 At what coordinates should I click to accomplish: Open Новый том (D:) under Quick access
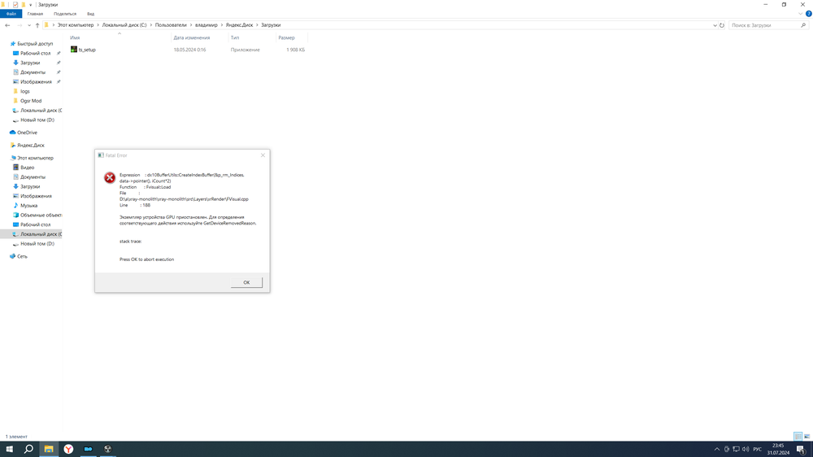tap(37, 120)
